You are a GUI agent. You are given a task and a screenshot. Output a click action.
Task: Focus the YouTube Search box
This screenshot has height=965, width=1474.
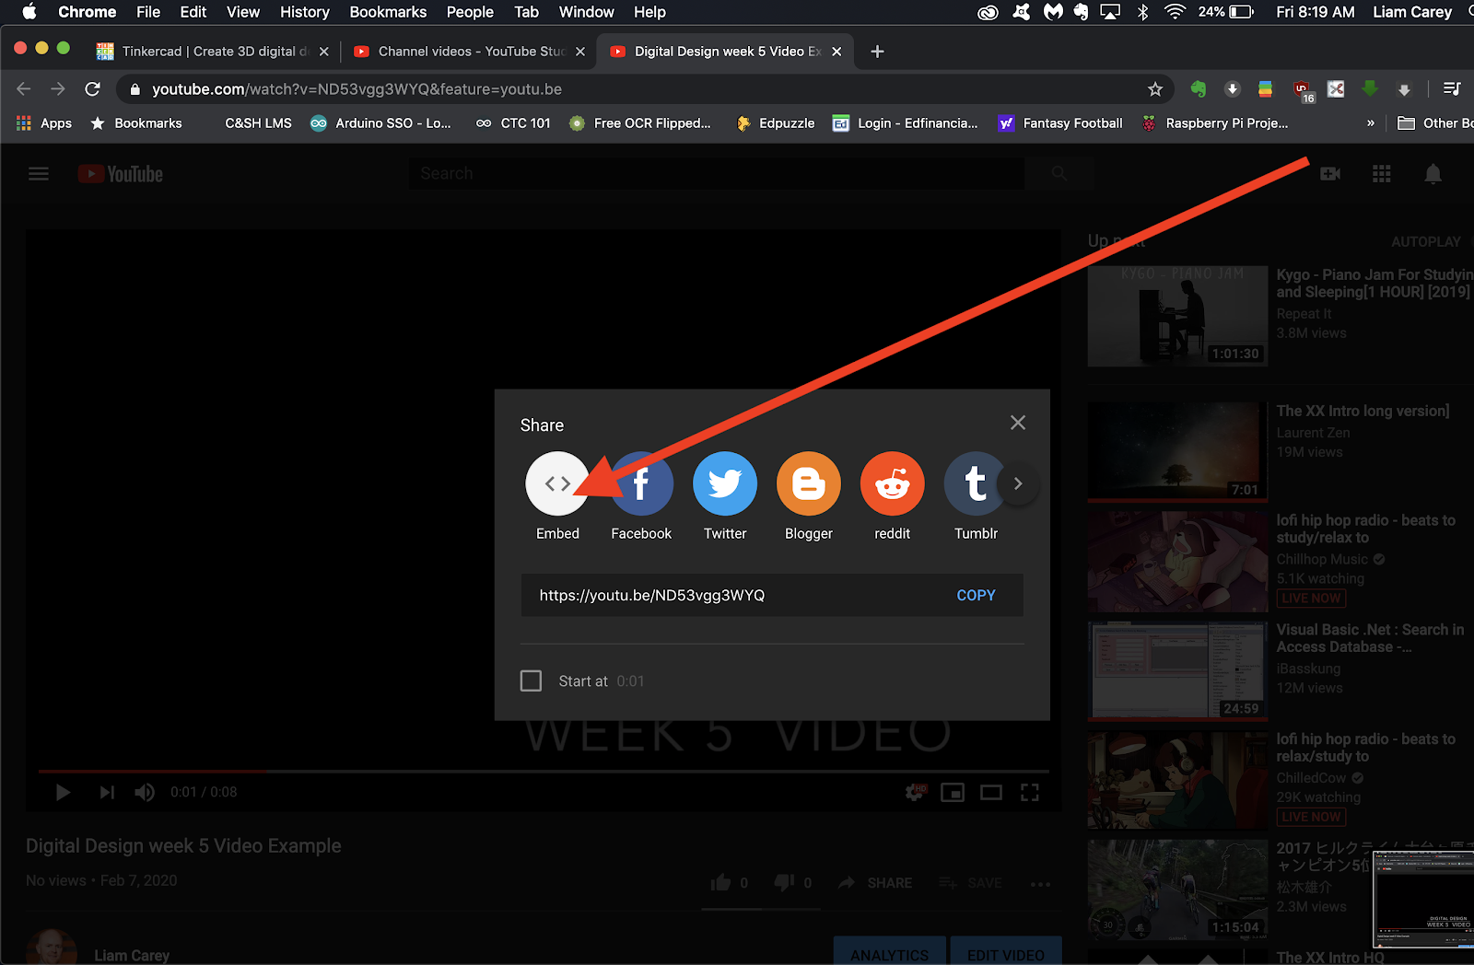(x=717, y=173)
